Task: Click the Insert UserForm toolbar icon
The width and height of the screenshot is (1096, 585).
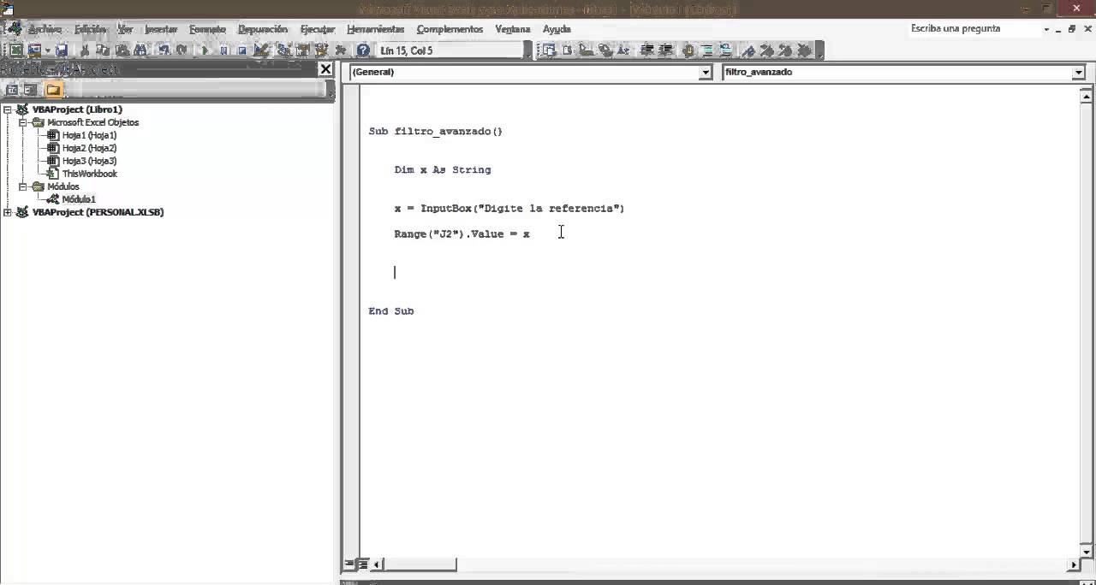Action: click(34, 50)
